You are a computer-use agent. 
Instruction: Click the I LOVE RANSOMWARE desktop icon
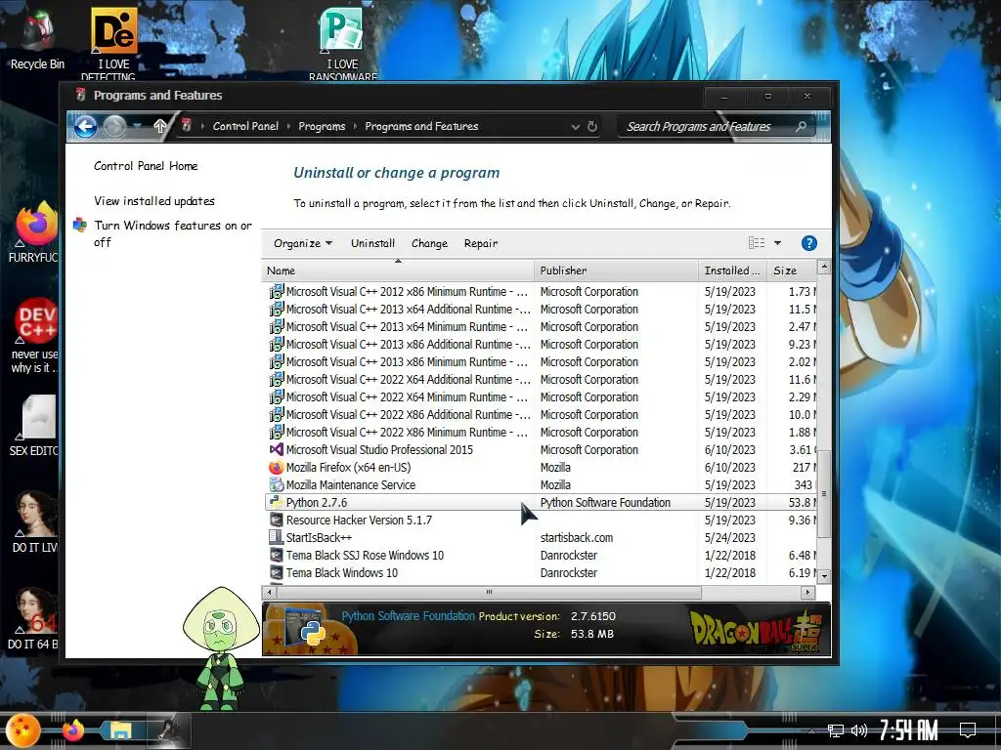342,43
